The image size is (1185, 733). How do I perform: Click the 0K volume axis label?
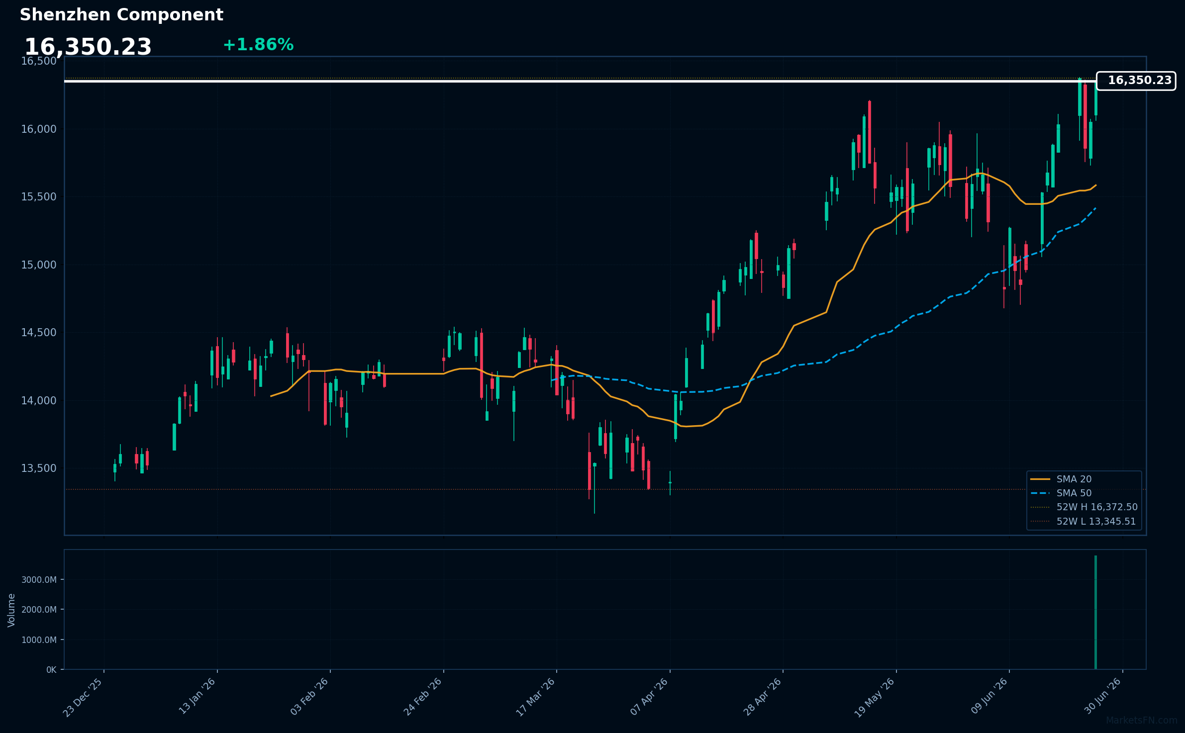(x=51, y=670)
